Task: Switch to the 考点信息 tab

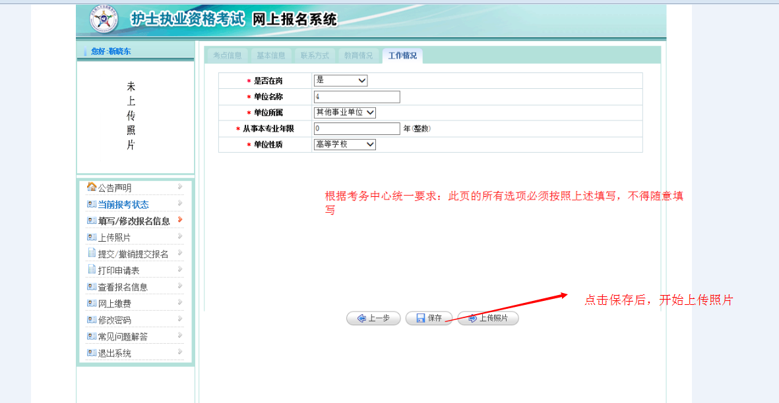Action: point(227,55)
